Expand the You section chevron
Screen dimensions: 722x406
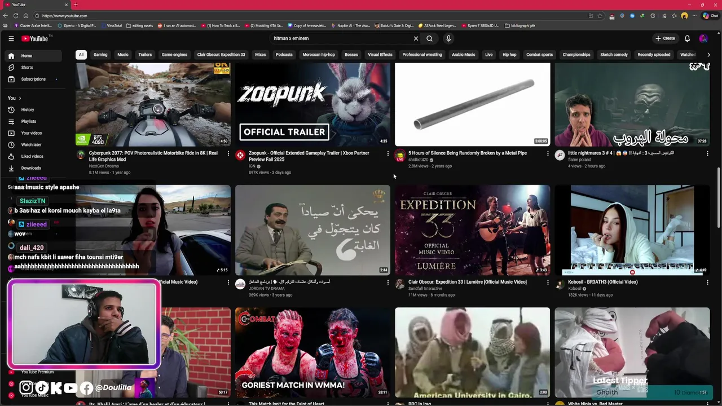point(20,98)
